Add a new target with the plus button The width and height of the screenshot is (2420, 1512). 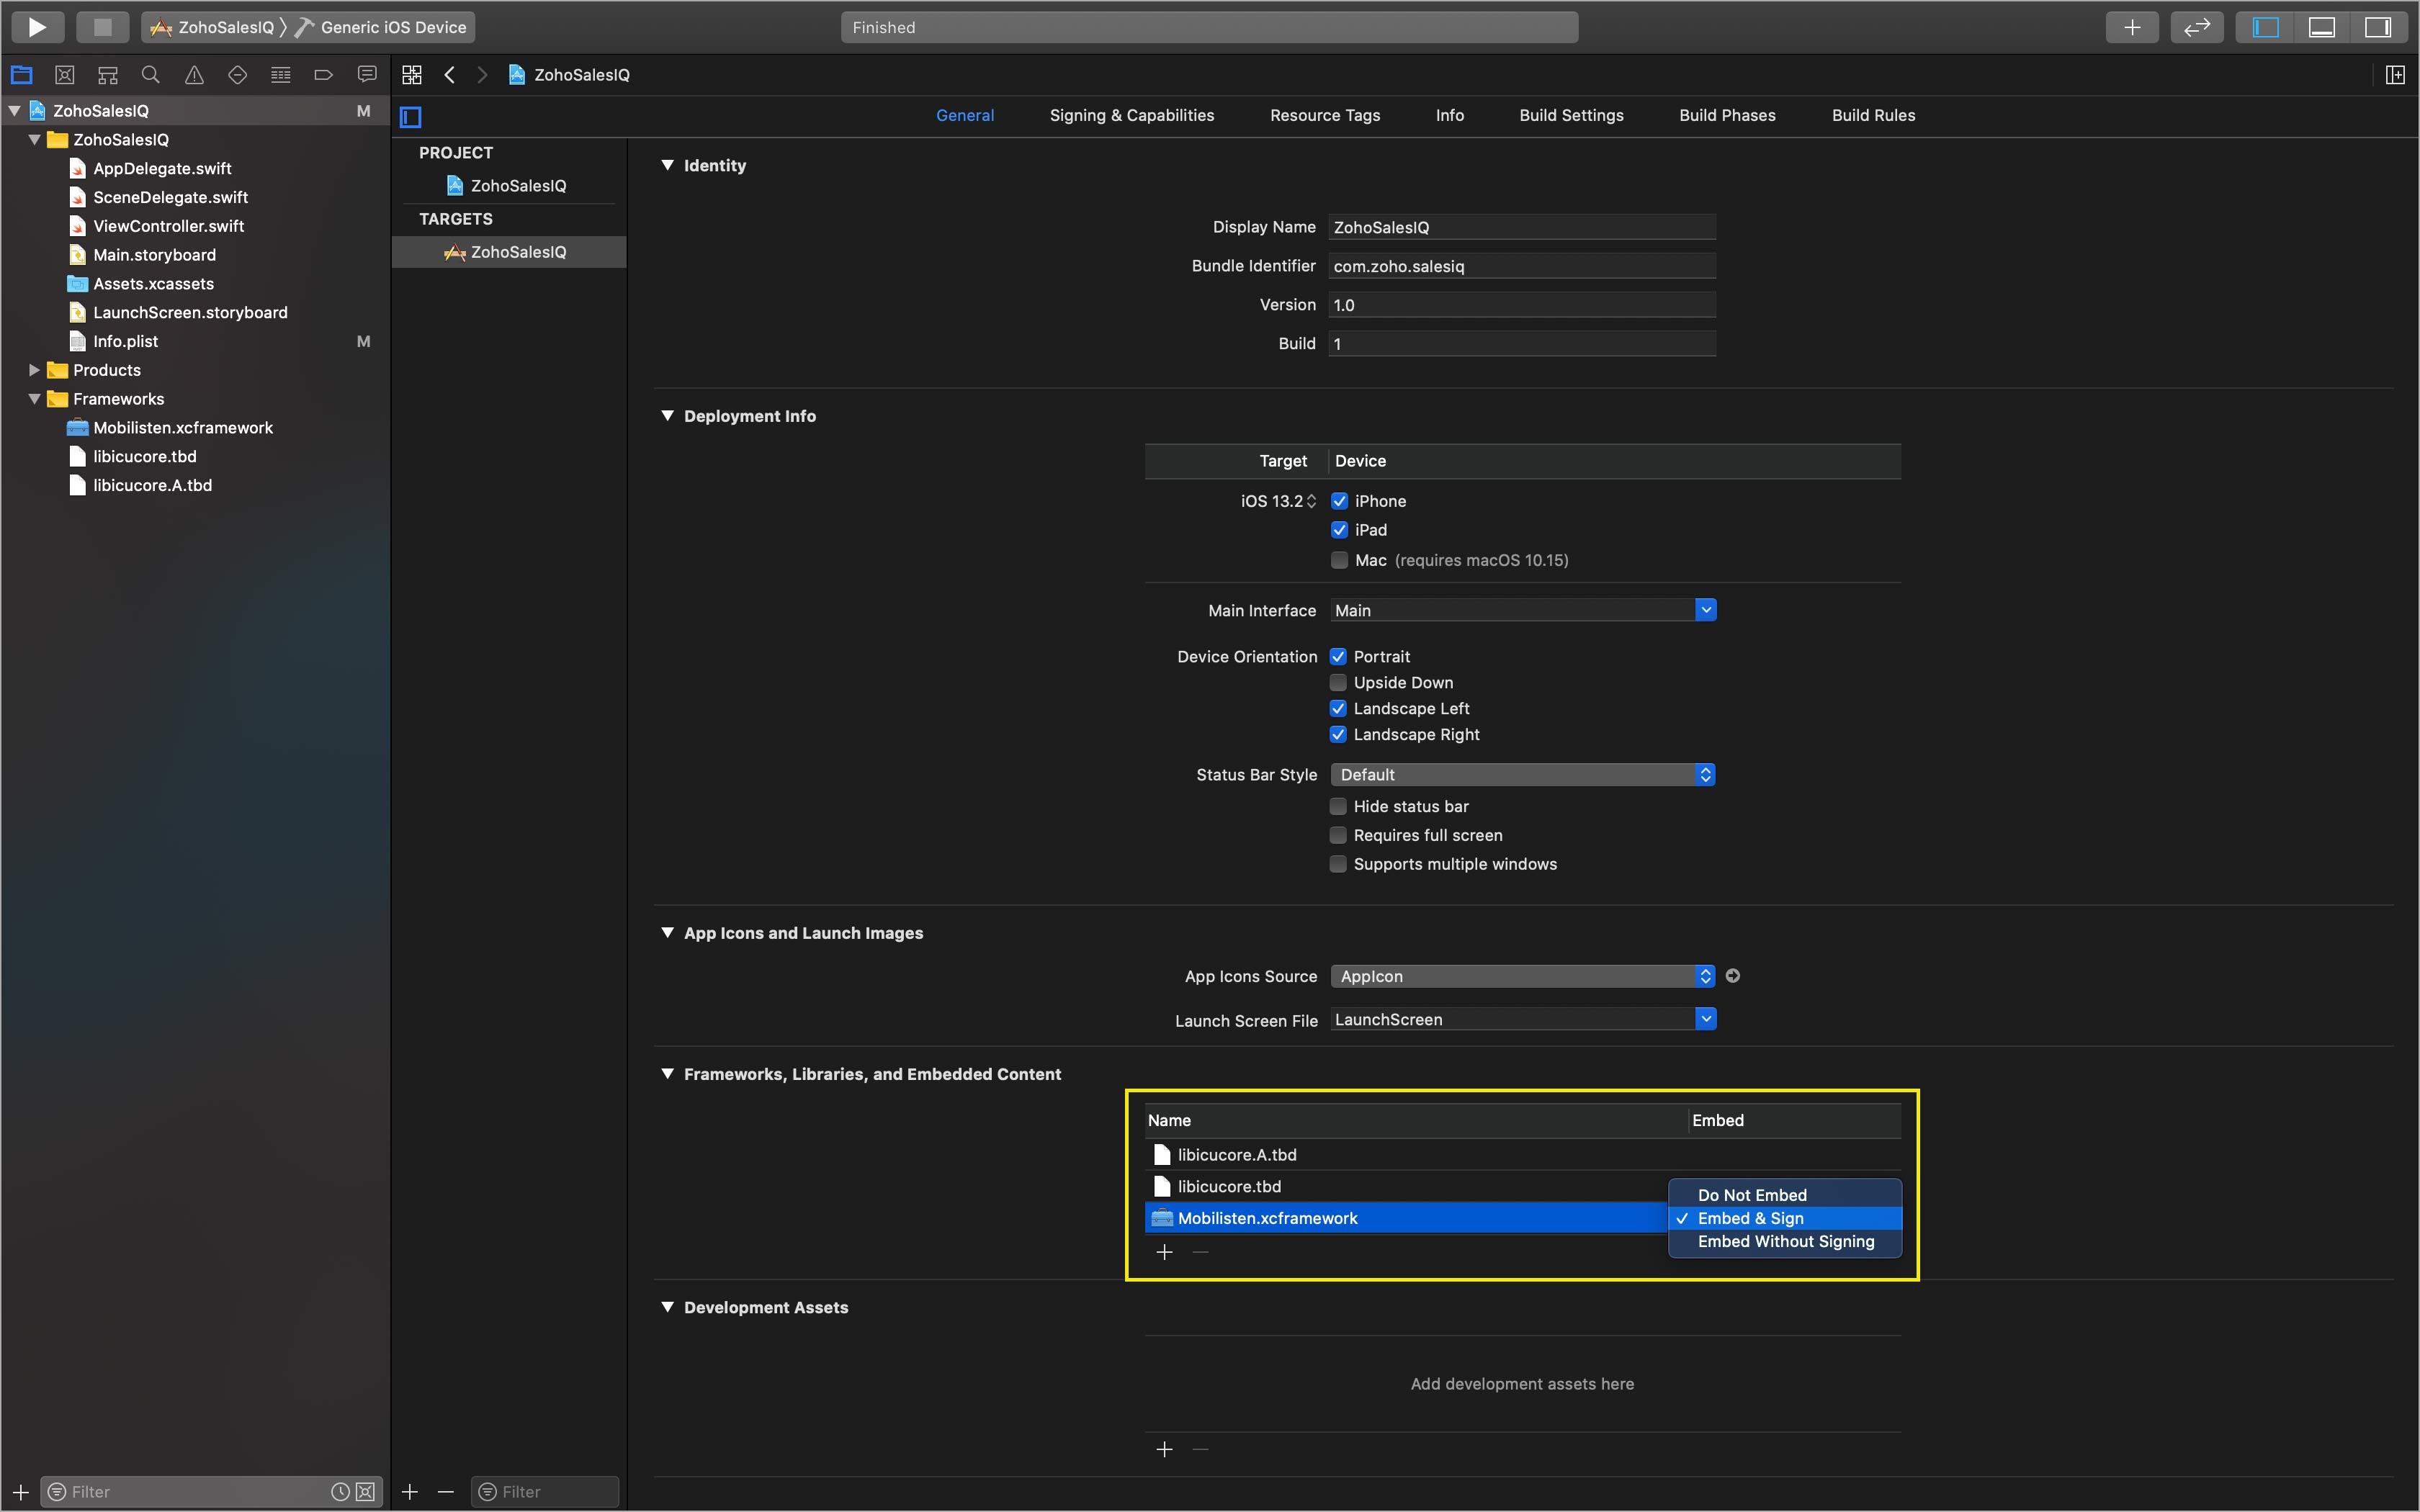click(x=410, y=1492)
